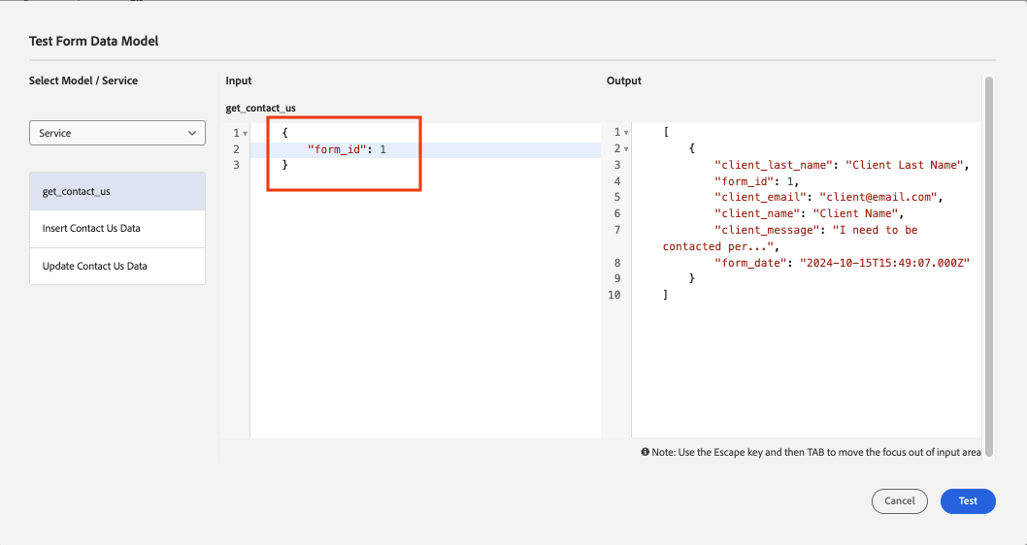
Task: Click the Cancel button
Action: tap(899, 501)
